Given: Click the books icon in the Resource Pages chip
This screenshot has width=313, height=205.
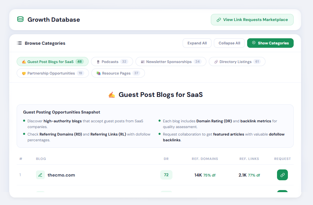Looking at the screenshot, I should [98, 73].
